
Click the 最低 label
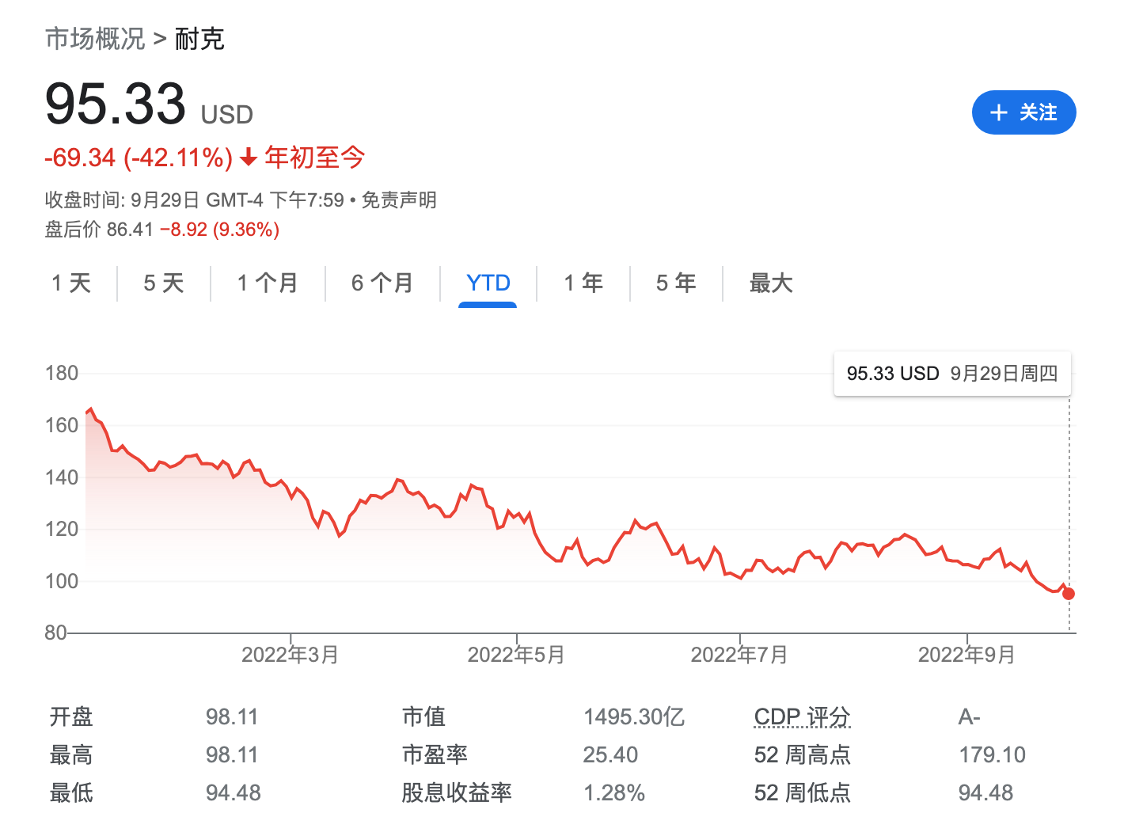pos(71,792)
